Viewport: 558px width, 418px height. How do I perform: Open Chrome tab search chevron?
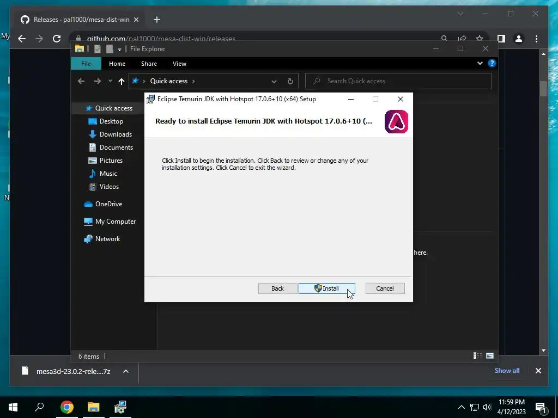460,14
